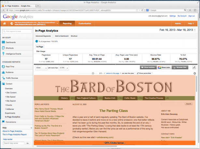The image size is (200, 149).
Task: Click the expand full view icon
Action: tap(194, 67)
